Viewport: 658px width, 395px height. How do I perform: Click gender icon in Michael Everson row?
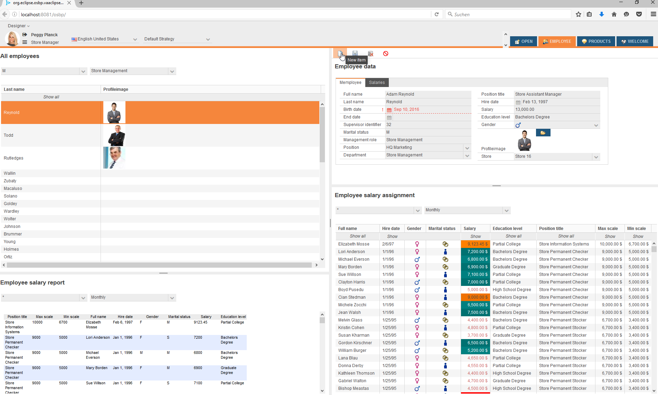pos(417,259)
